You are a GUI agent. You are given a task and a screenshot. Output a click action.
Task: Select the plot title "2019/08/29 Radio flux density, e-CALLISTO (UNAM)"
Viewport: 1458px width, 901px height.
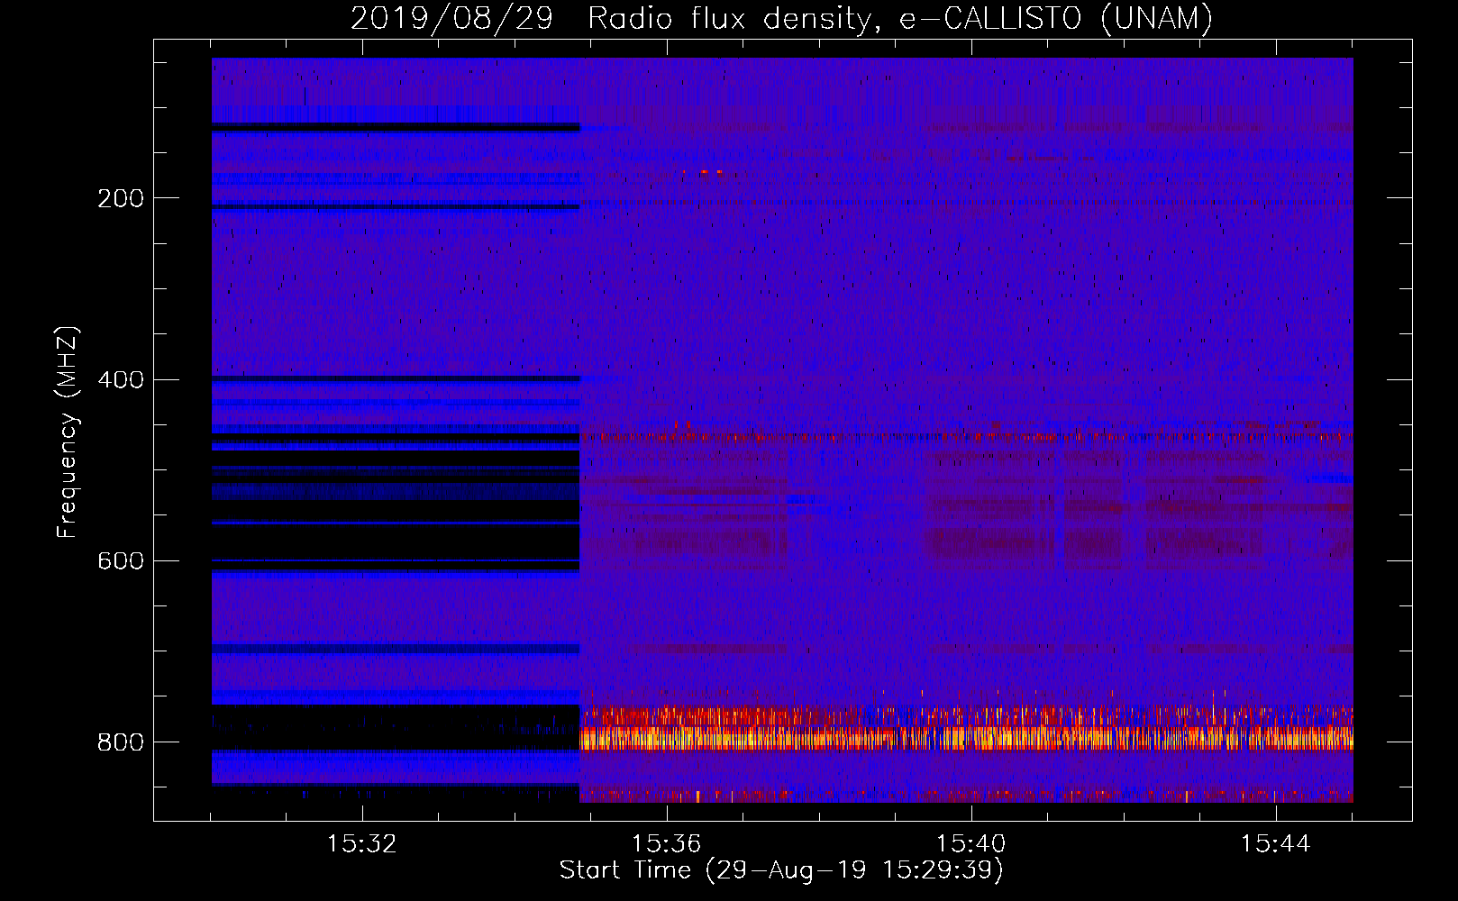click(x=781, y=18)
